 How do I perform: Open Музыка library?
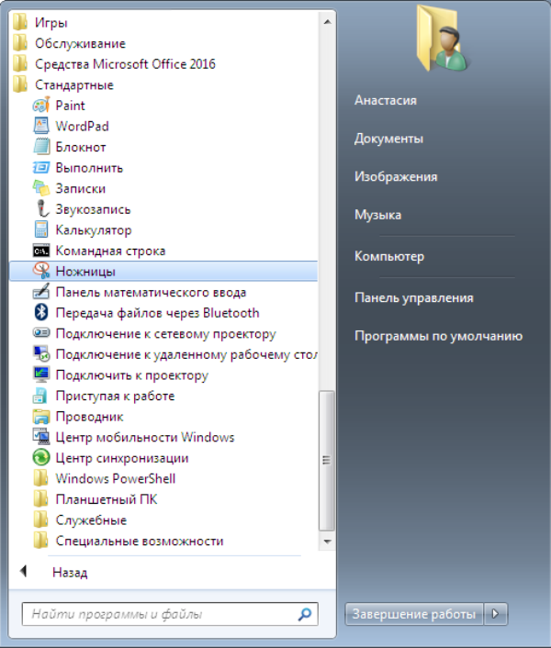point(377,215)
